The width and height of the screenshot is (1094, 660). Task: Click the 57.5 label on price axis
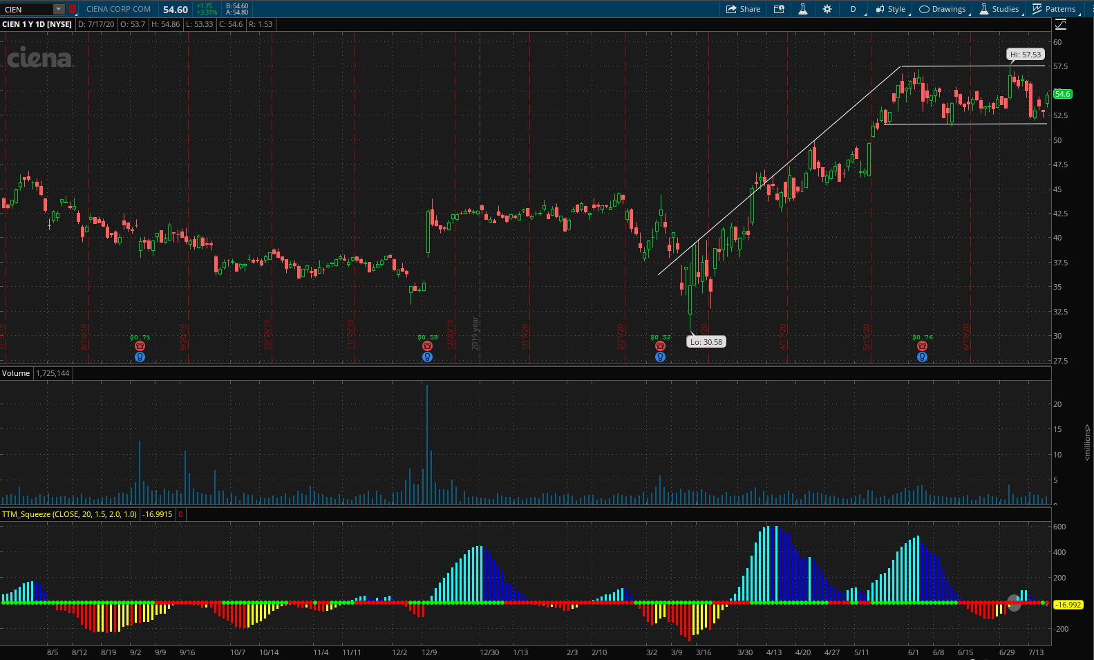tap(1060, 66)
